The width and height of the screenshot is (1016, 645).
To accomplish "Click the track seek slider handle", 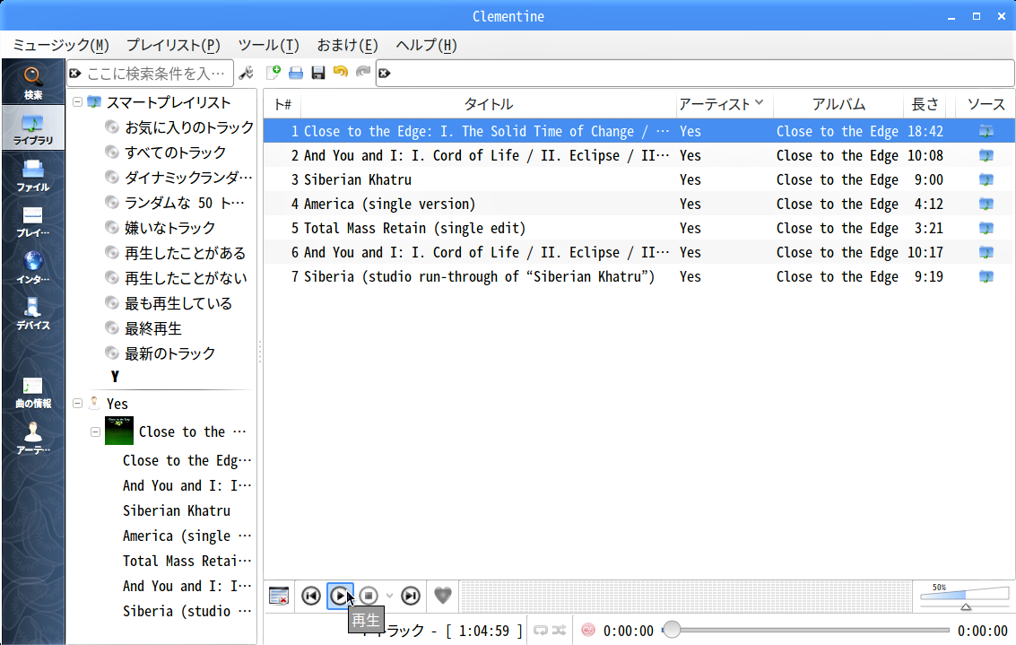I will tap(672, 630).
